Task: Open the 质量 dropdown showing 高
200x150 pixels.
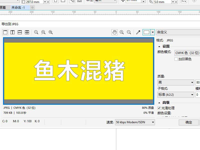Action: click(176, 82)
